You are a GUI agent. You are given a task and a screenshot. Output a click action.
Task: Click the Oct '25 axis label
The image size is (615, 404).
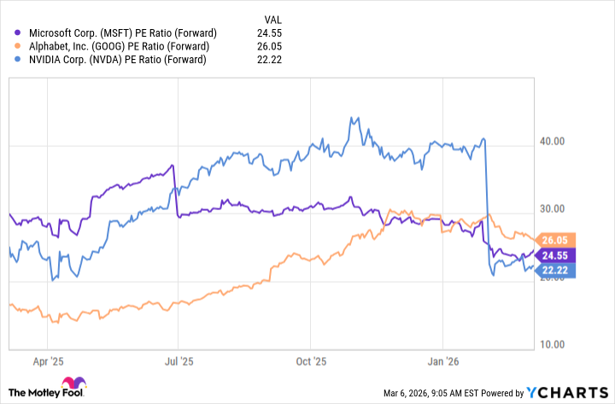pyautogui.click(x=313, y=363)
